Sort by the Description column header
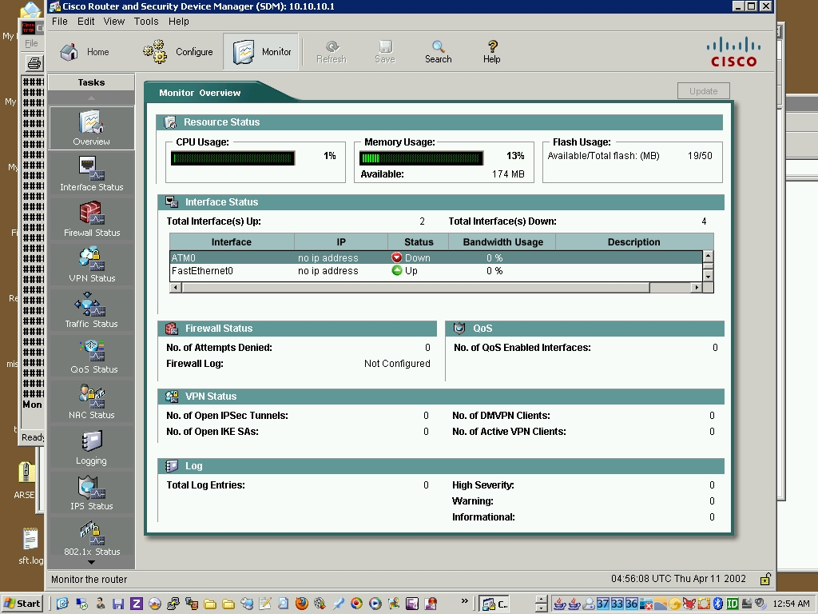This screenshot has width=818, height=614. click(x=633, y=241)
